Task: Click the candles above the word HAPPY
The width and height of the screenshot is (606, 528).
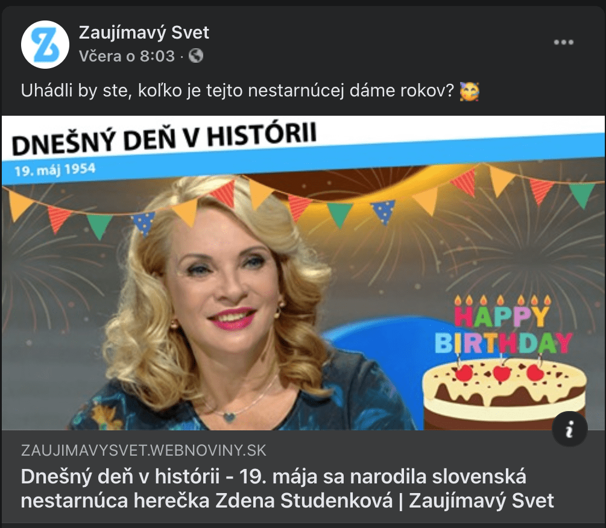Action: pyautogui.click(x=502, y=300)
